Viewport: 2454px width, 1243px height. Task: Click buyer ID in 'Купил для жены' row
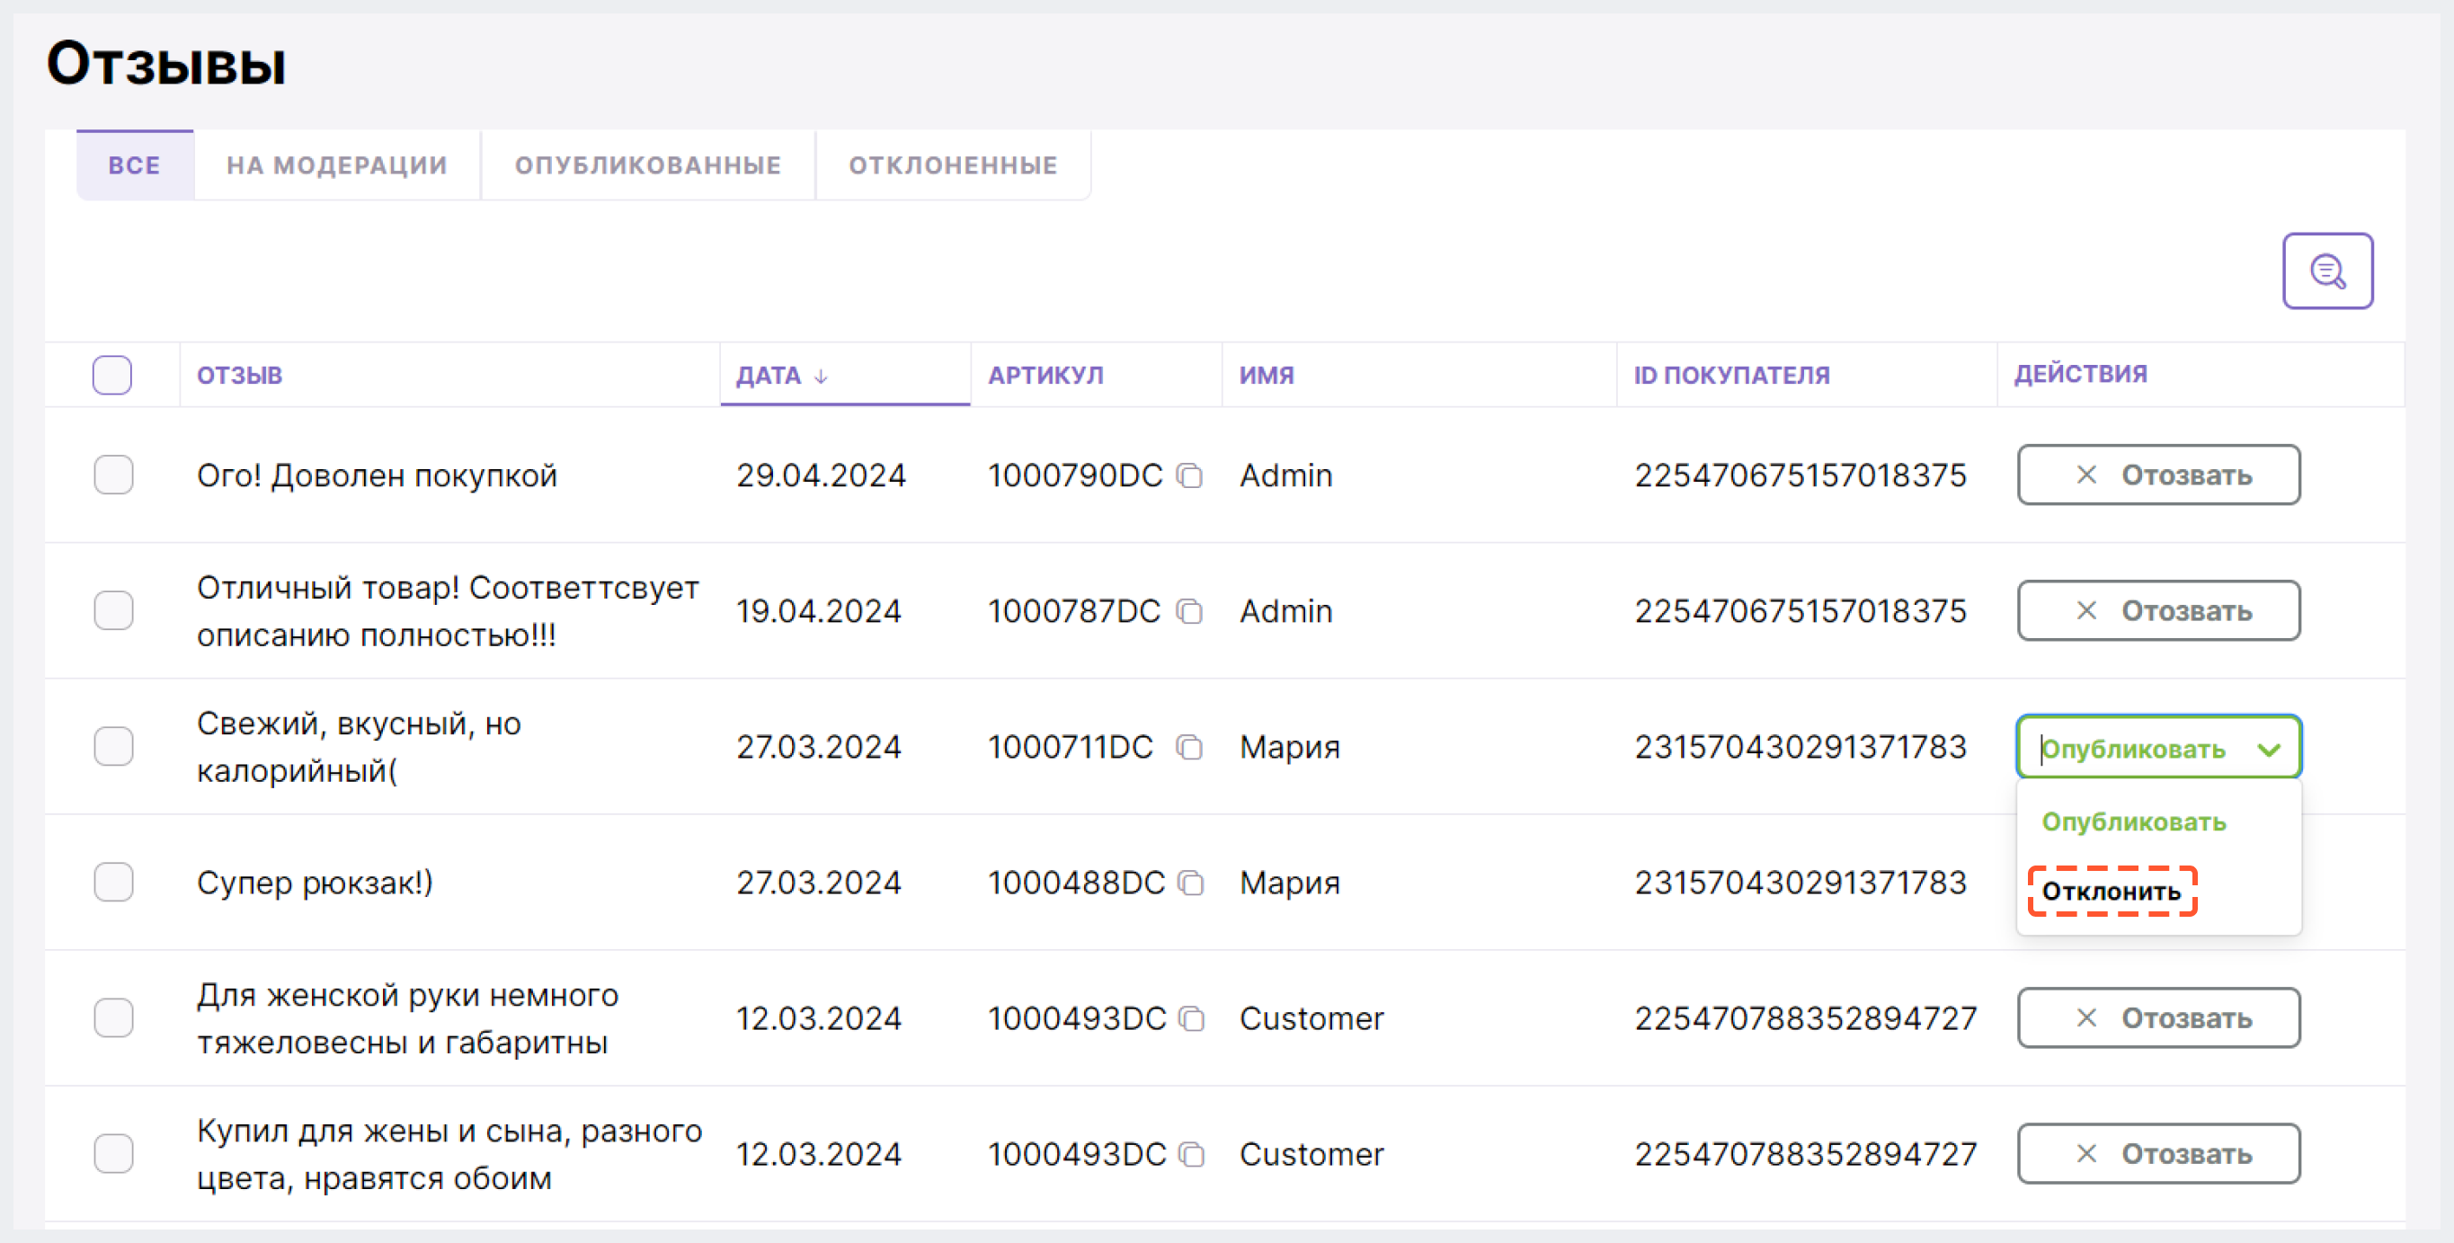(1806, 1154)
